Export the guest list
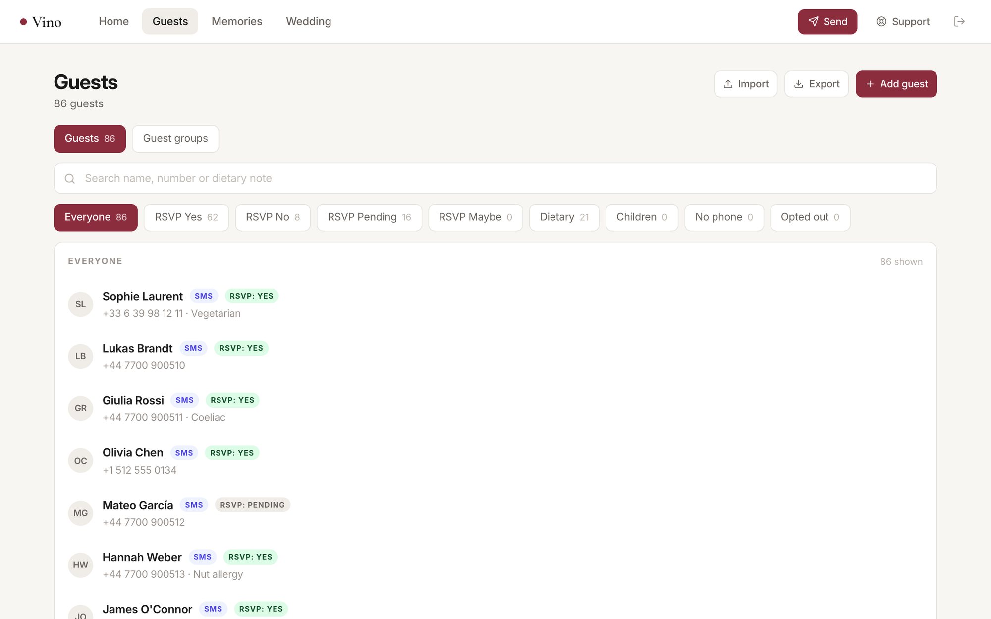This screenshot has height=619, width=991. point(816,84)
